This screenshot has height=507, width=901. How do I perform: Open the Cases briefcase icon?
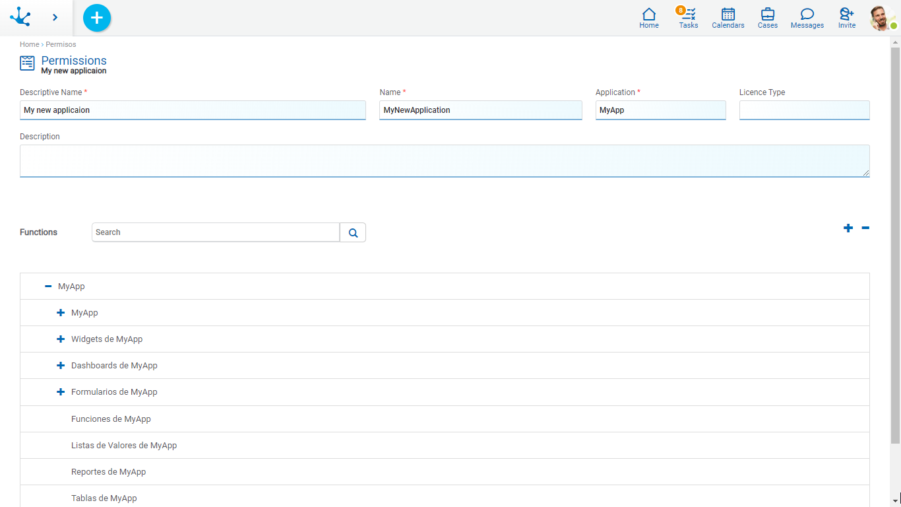point(767,18)
